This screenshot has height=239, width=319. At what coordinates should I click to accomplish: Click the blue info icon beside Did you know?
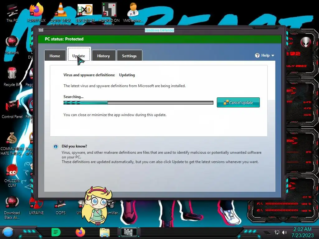pyautogui.click(x=55, y=147)
